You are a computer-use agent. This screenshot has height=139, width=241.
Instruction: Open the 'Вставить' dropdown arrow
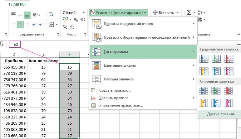[x=178, y=13]
